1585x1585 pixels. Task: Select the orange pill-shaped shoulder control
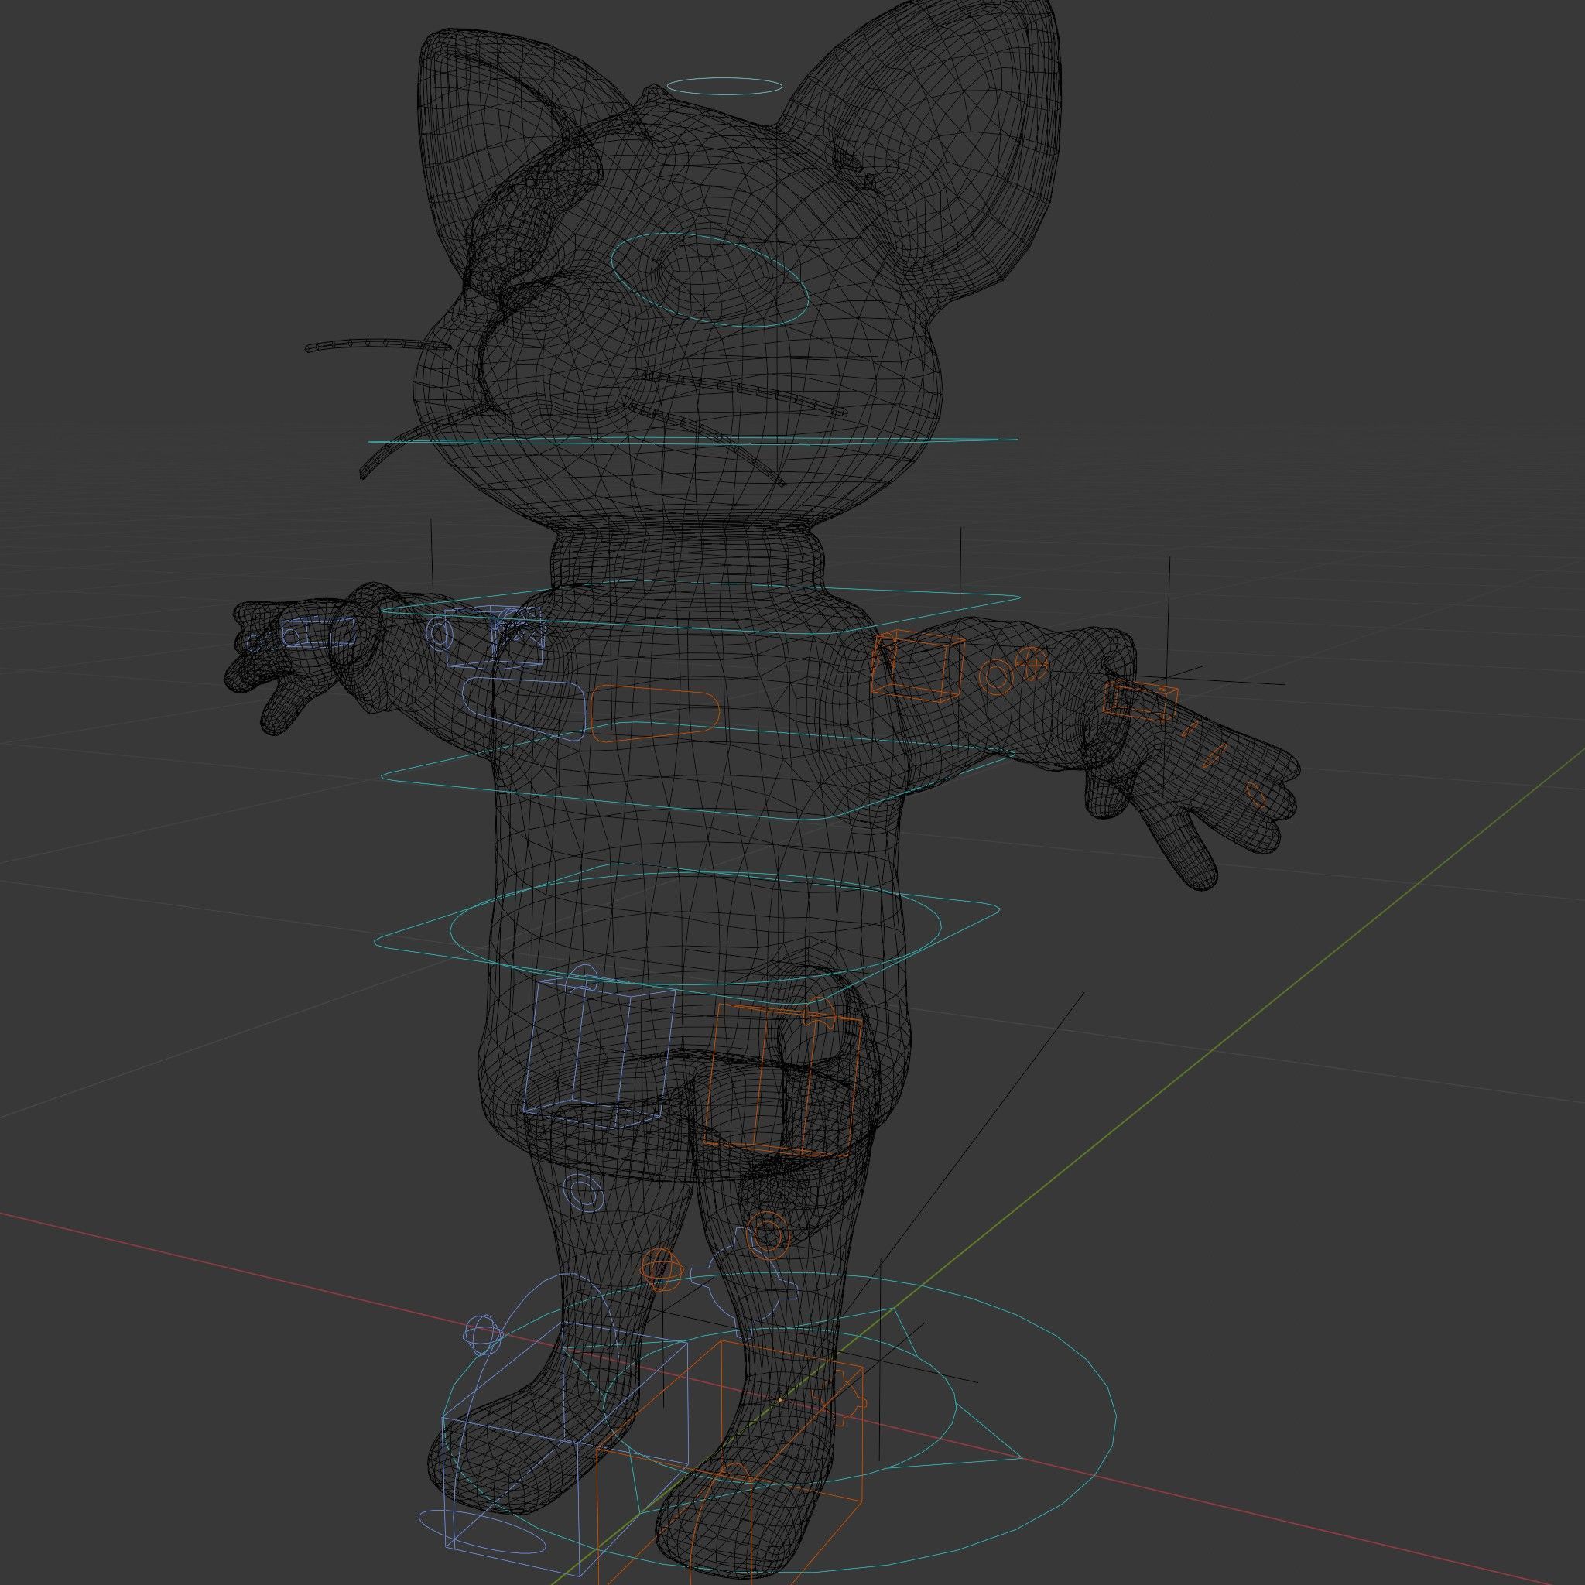pyautogui.click(x=656, y=715)
